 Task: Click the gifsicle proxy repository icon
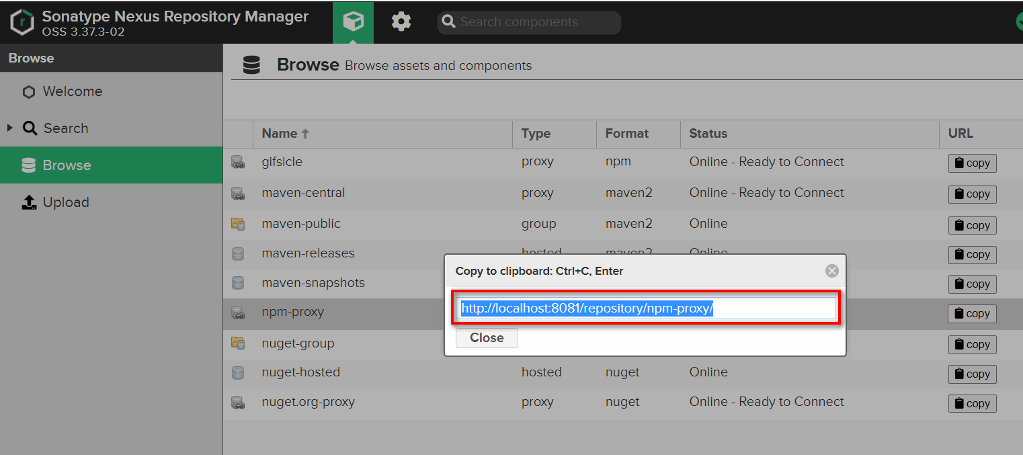(x=238, y=162)
